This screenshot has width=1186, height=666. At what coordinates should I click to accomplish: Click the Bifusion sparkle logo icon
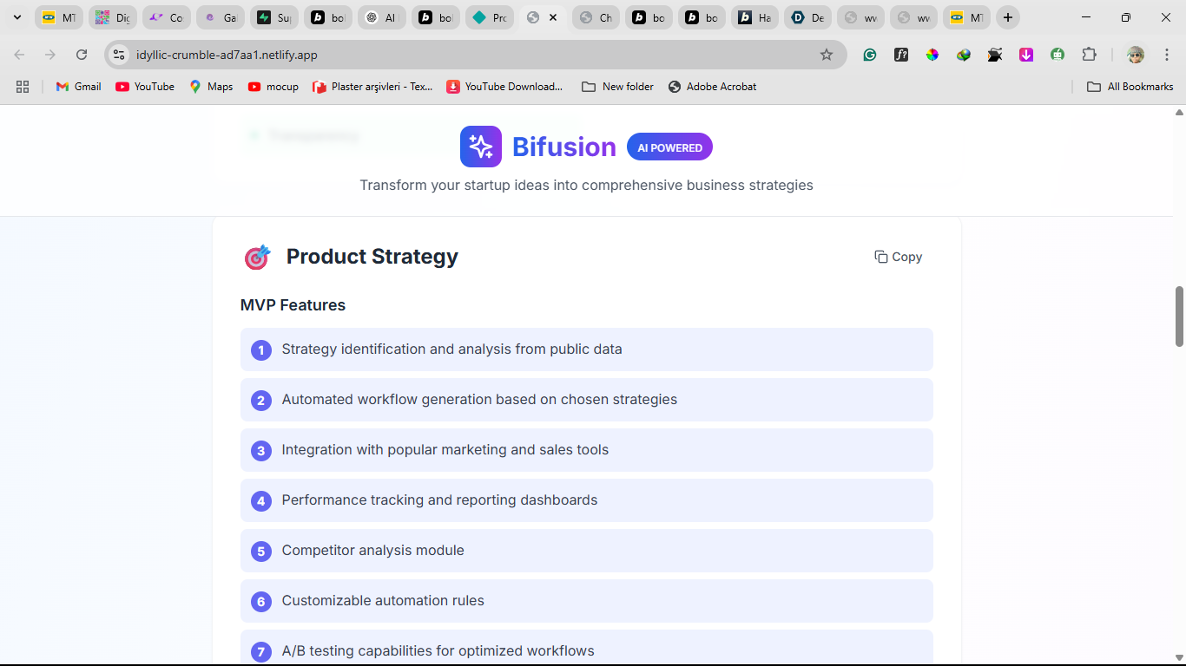click(481, 147)
